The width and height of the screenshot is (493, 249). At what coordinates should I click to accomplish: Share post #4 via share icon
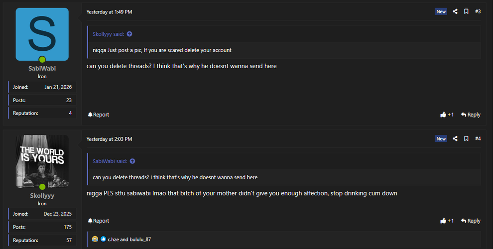pyautogui.click(x=455, y=138)
